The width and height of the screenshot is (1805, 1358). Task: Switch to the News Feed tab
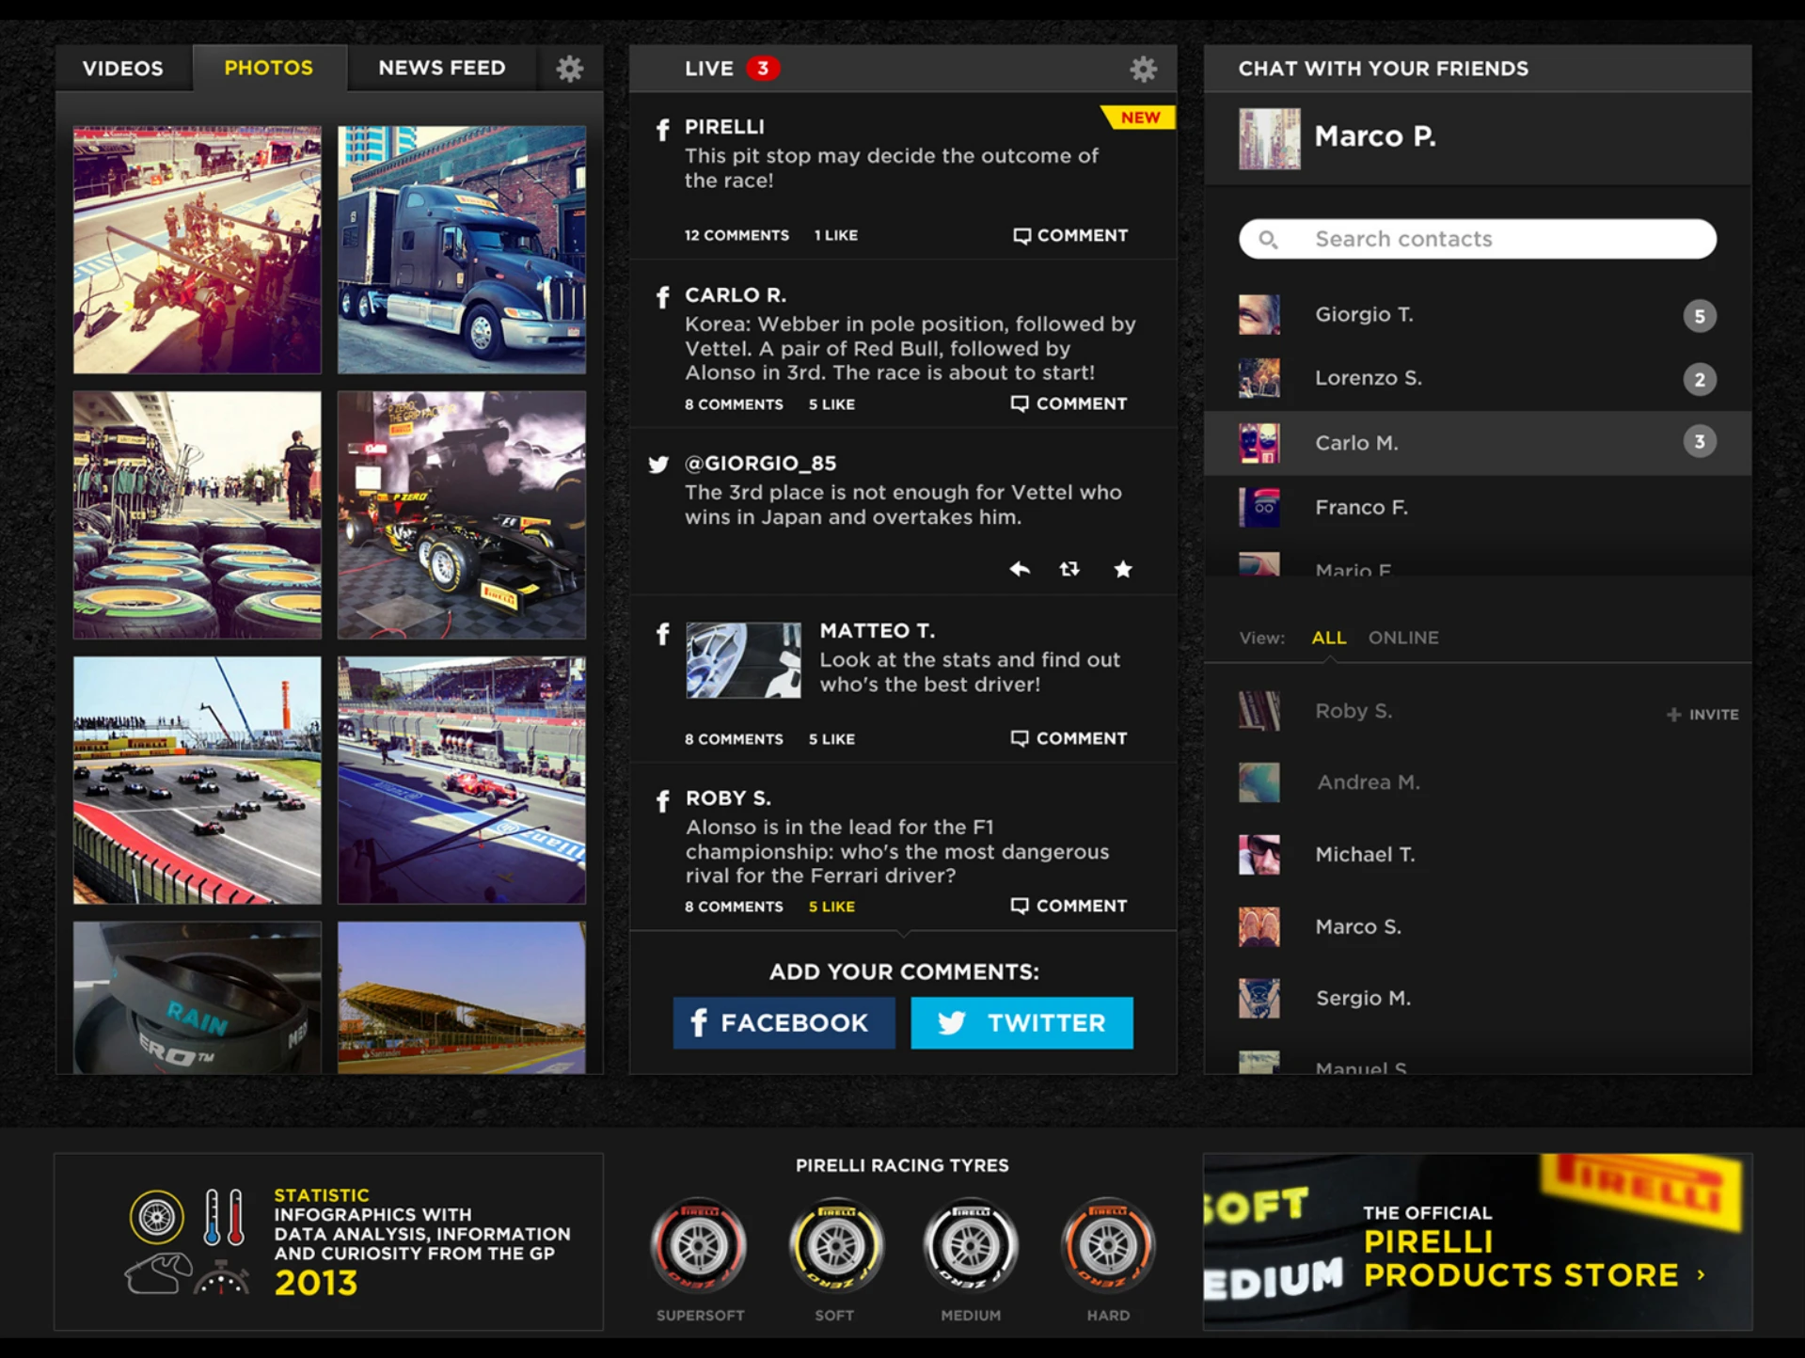[442, 69]
